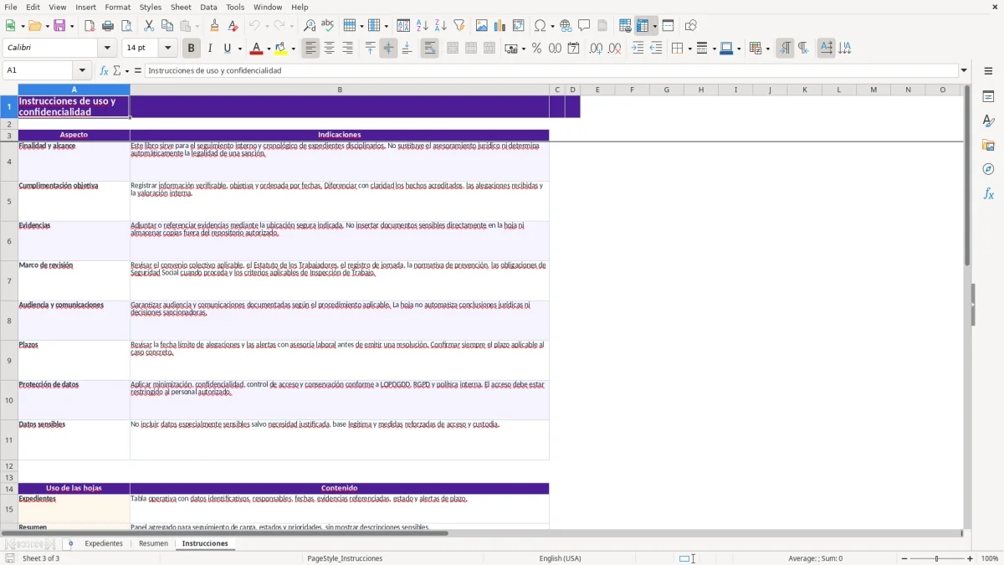Toggle Italic formatting
1004x565 pixels.
[x=209, y=49]
